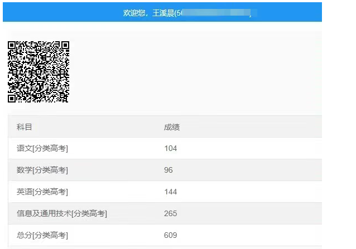Click the 数学 score value 96

[169, 170]
